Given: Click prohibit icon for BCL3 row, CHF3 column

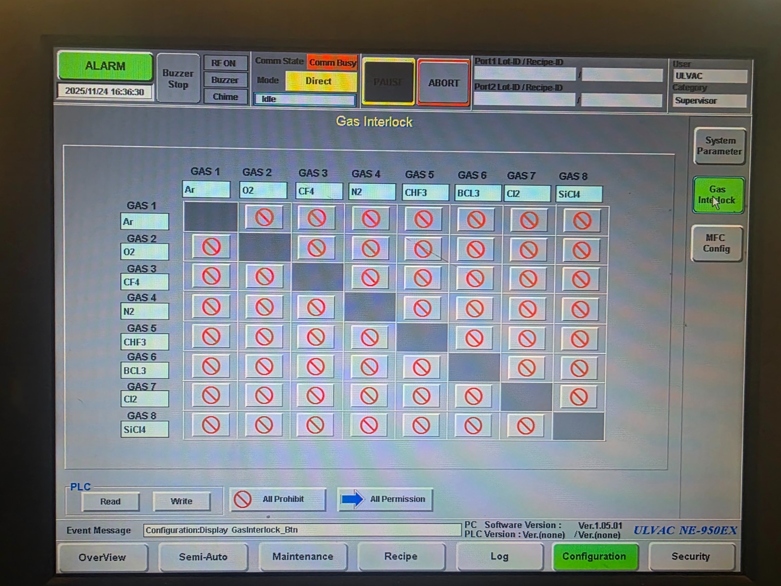Looking at the screenshot, I should [x=421, y=367].
